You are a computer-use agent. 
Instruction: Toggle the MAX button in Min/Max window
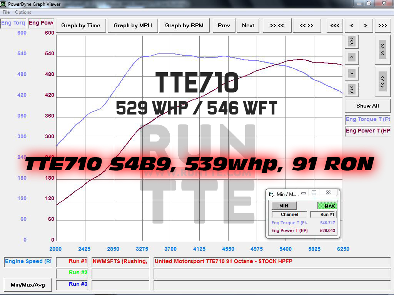point(327,206)
